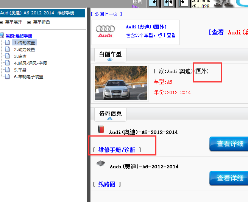This screenshot has width=248, height=202.
Task: Open tree item 5.车身
Action: click(20, 70)
